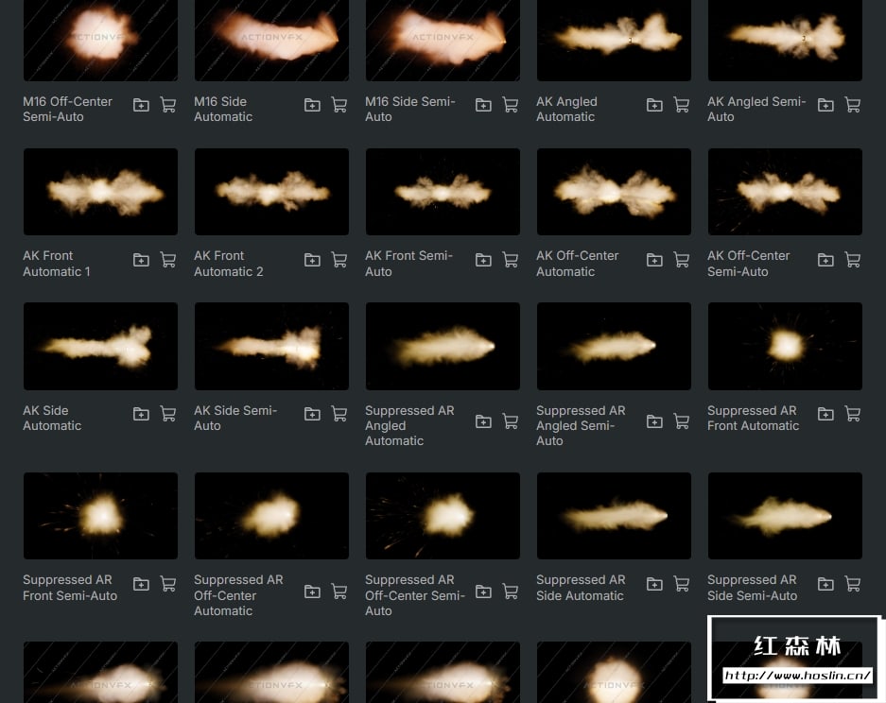886x703 pixels.
Task: Add Suppressed AR Front Automatic to cart
Action: pos(853,414)
